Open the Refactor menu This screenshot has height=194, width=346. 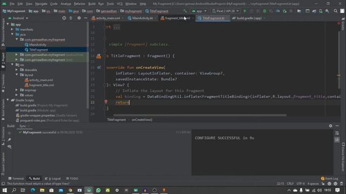tap(79, 4)
